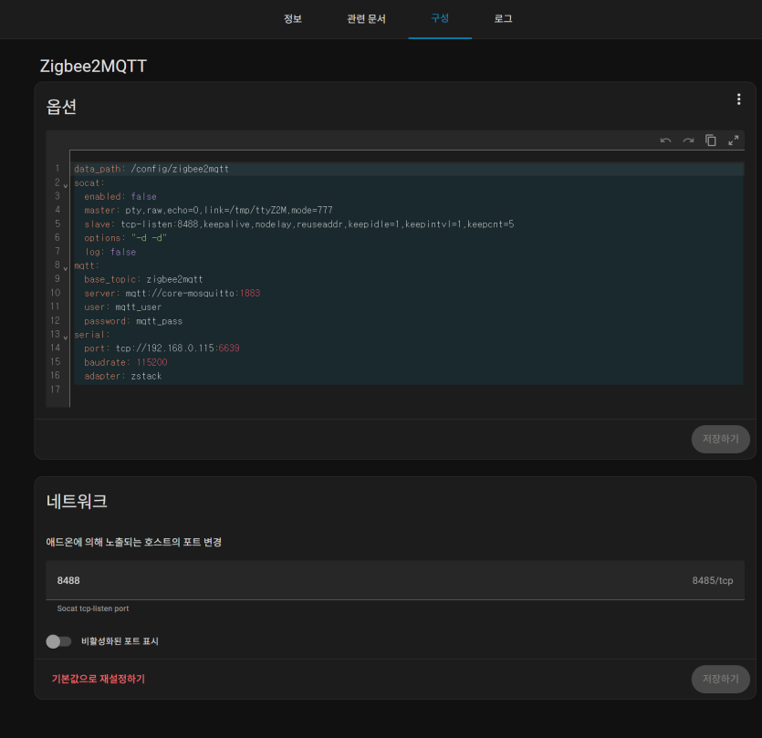Click the 8485/tcp port label
Screen dimensions: 762x738
tap(713, 580)
